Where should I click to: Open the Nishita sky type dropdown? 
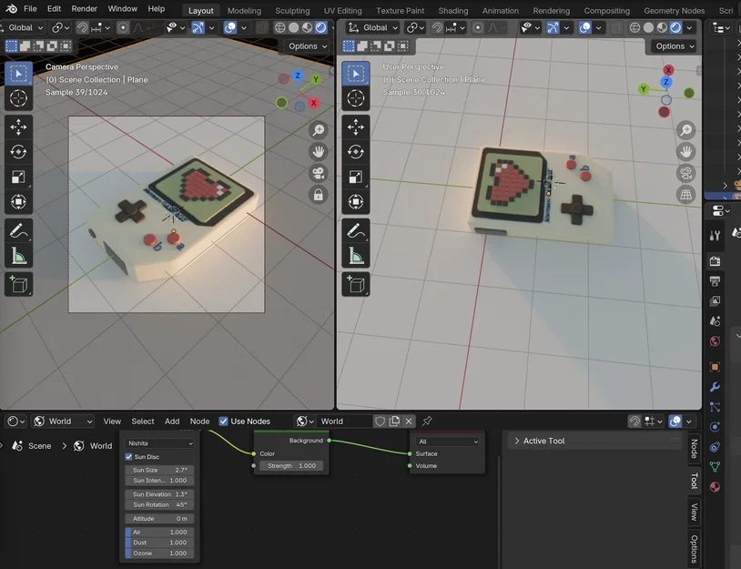[x=159, y=443]
